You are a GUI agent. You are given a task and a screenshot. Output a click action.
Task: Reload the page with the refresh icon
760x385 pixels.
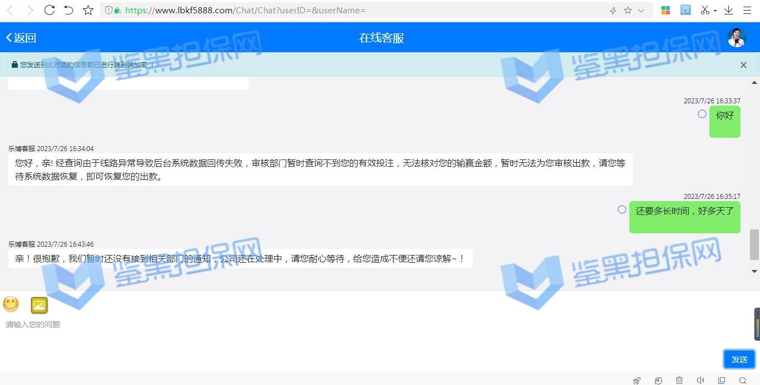point(49,10)
